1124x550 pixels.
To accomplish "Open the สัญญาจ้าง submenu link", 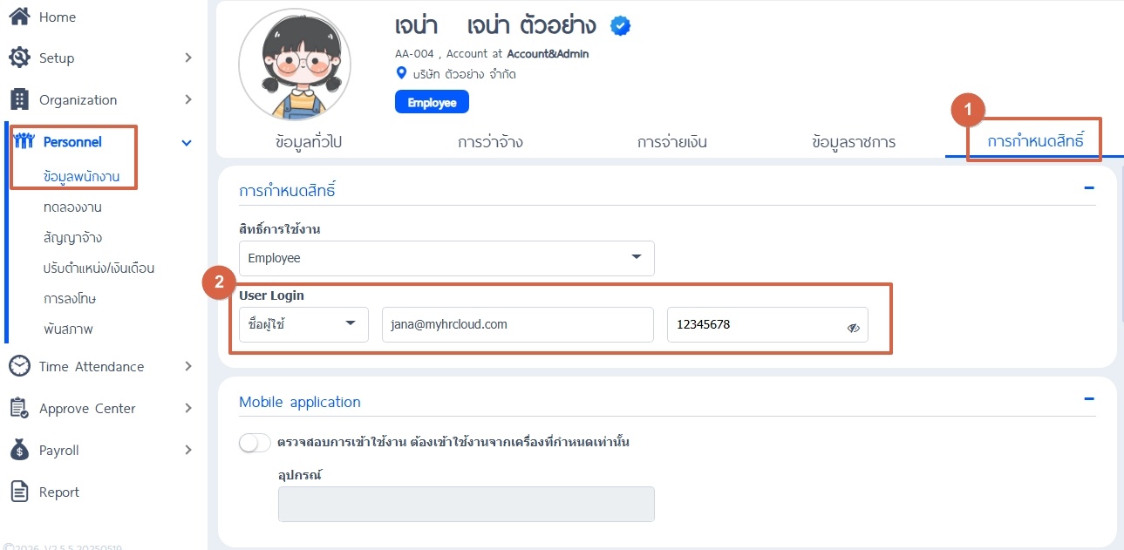I will (73, 237).
